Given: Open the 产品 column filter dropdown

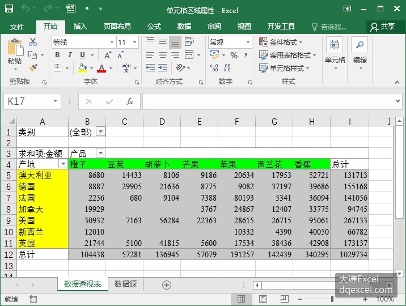Looking at the screenshot, I should coord(101,153).
